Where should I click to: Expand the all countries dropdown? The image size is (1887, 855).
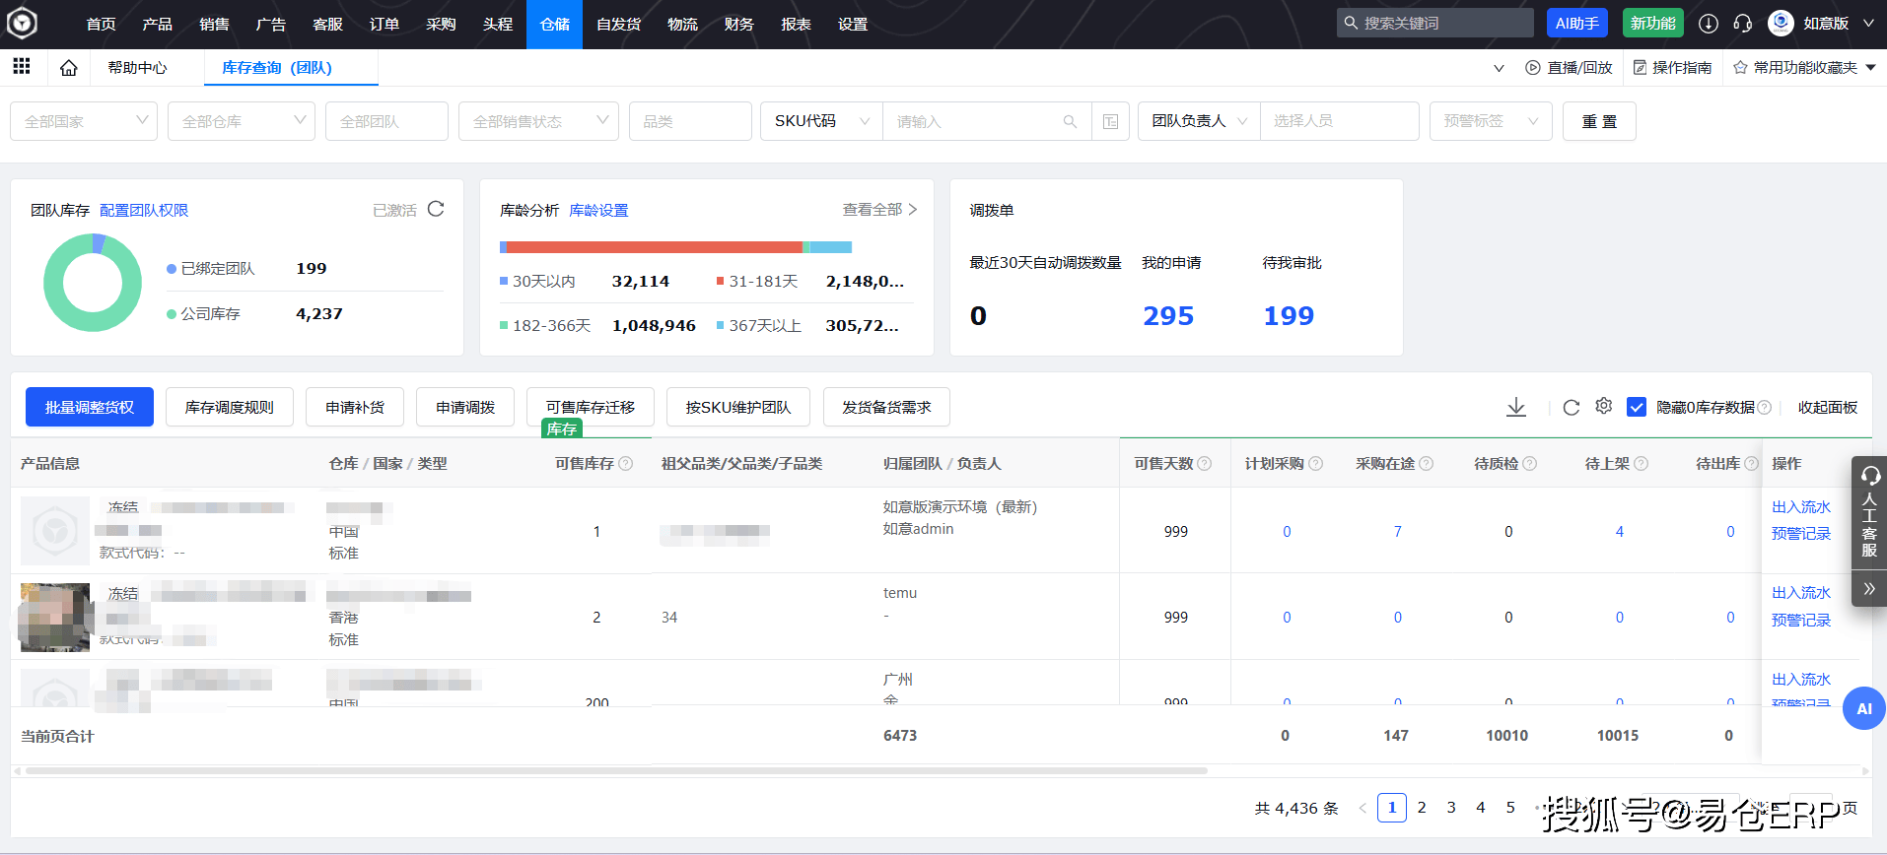point(84,121)
